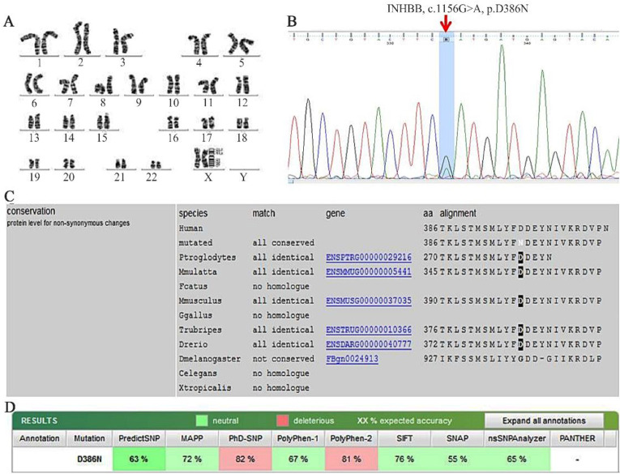Click the PolyPhen-1 67 % result cell

click(297, 459)
